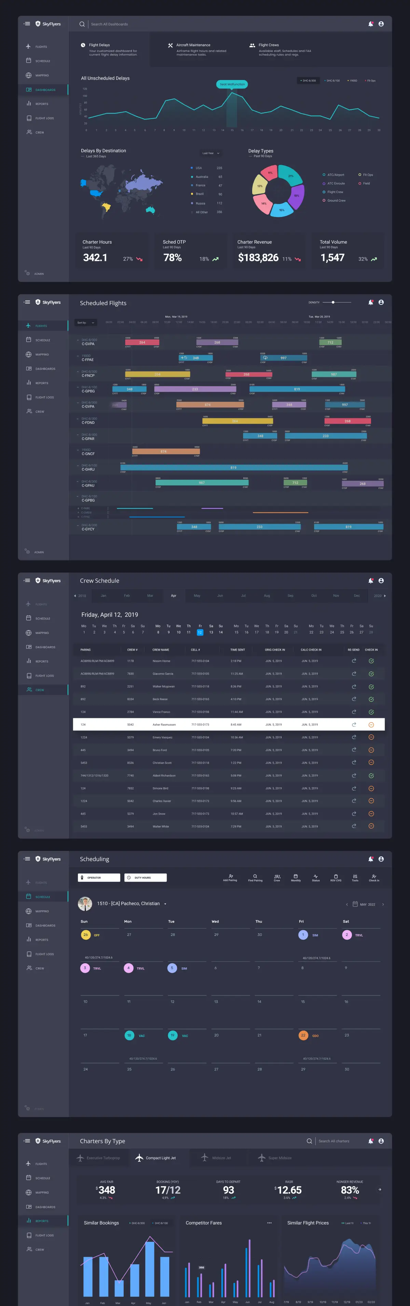Go to previous year 2018

point(80,596)
